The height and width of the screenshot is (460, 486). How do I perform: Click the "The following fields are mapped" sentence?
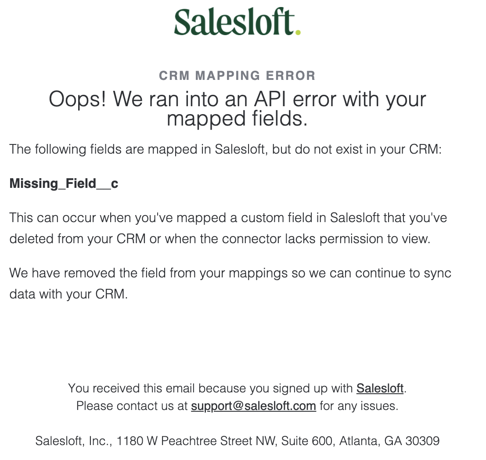tap(225, 149)
